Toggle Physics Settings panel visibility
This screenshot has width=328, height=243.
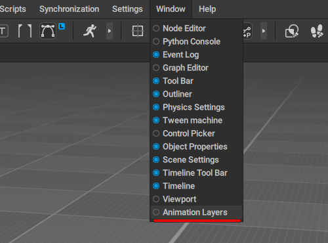[197, 107]
